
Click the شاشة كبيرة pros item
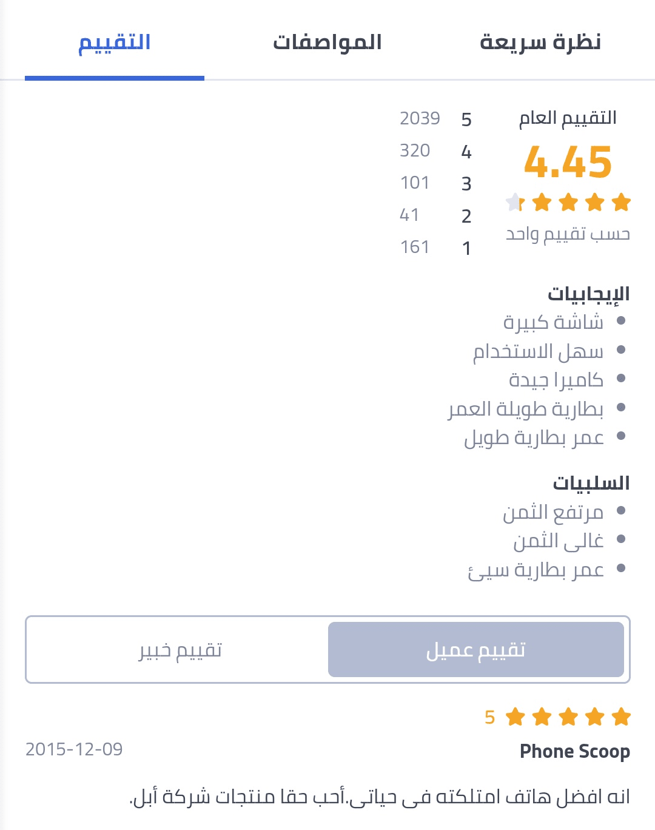[x=553, y=322]
